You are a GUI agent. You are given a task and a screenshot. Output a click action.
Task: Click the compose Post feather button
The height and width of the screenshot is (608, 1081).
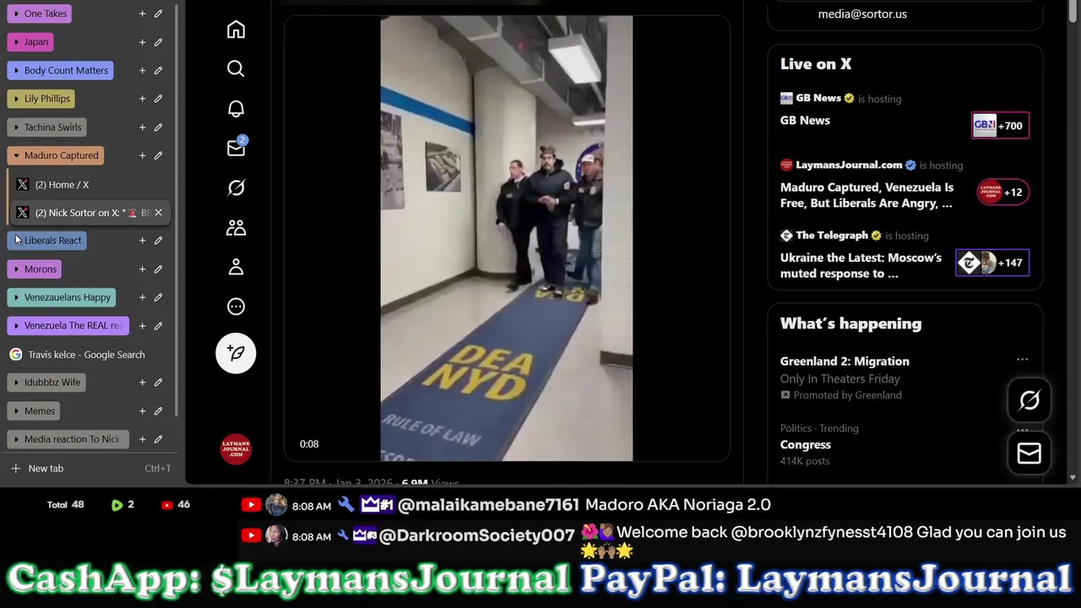(x=236, y=353)
